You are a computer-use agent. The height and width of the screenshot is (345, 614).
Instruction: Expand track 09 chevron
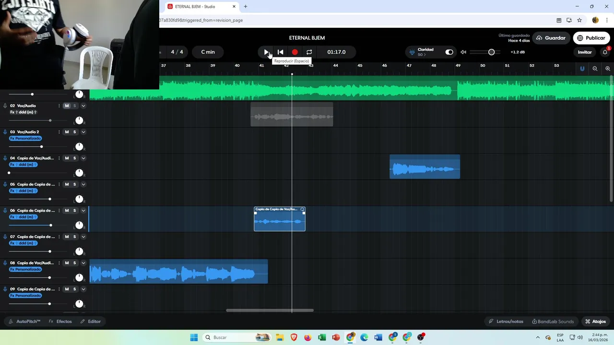pyautogui.click(x=83, y=289)
